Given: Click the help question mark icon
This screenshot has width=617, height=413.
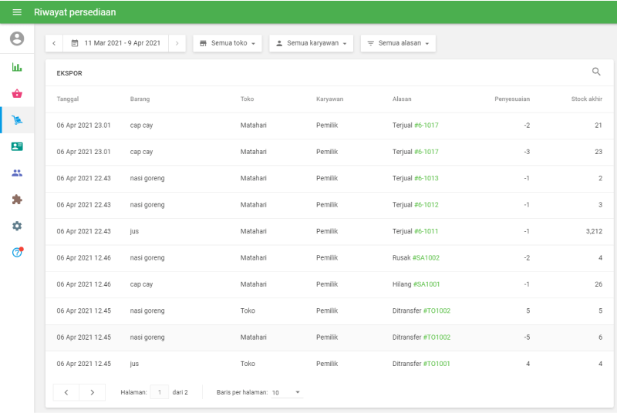Looking at the screenshot, I should click(x=17, y=252).
